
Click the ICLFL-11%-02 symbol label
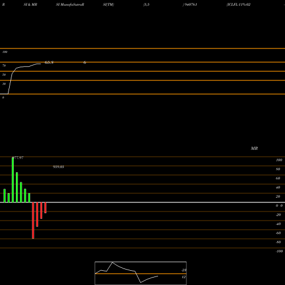click(x=238, y=5)
